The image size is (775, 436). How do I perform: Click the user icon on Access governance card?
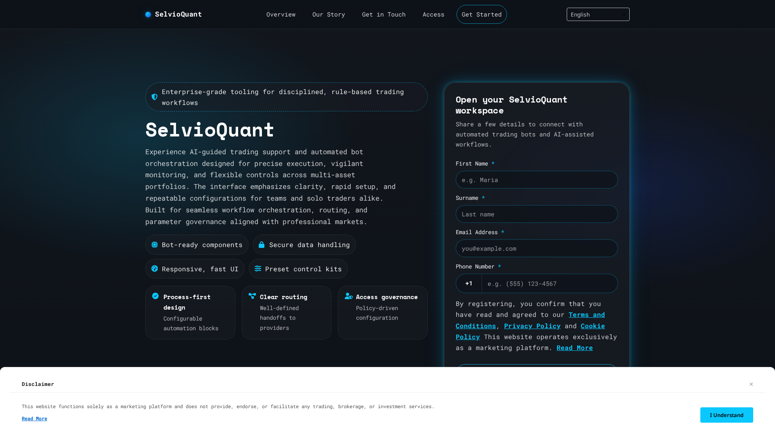point(348,296)
